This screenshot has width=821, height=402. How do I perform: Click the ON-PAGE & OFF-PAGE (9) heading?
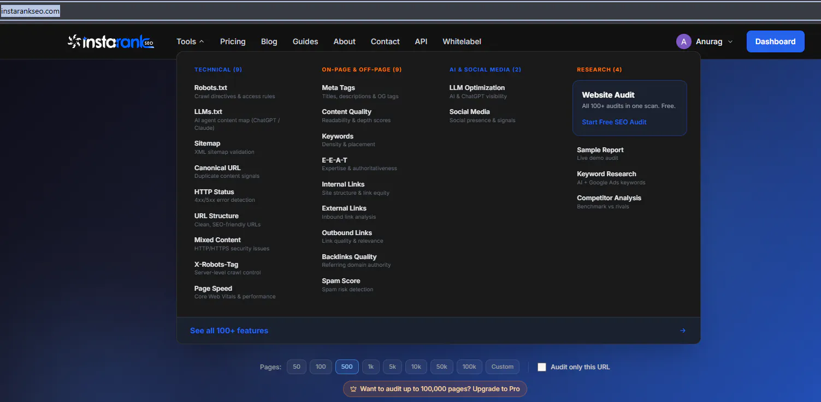coord(362,70)
